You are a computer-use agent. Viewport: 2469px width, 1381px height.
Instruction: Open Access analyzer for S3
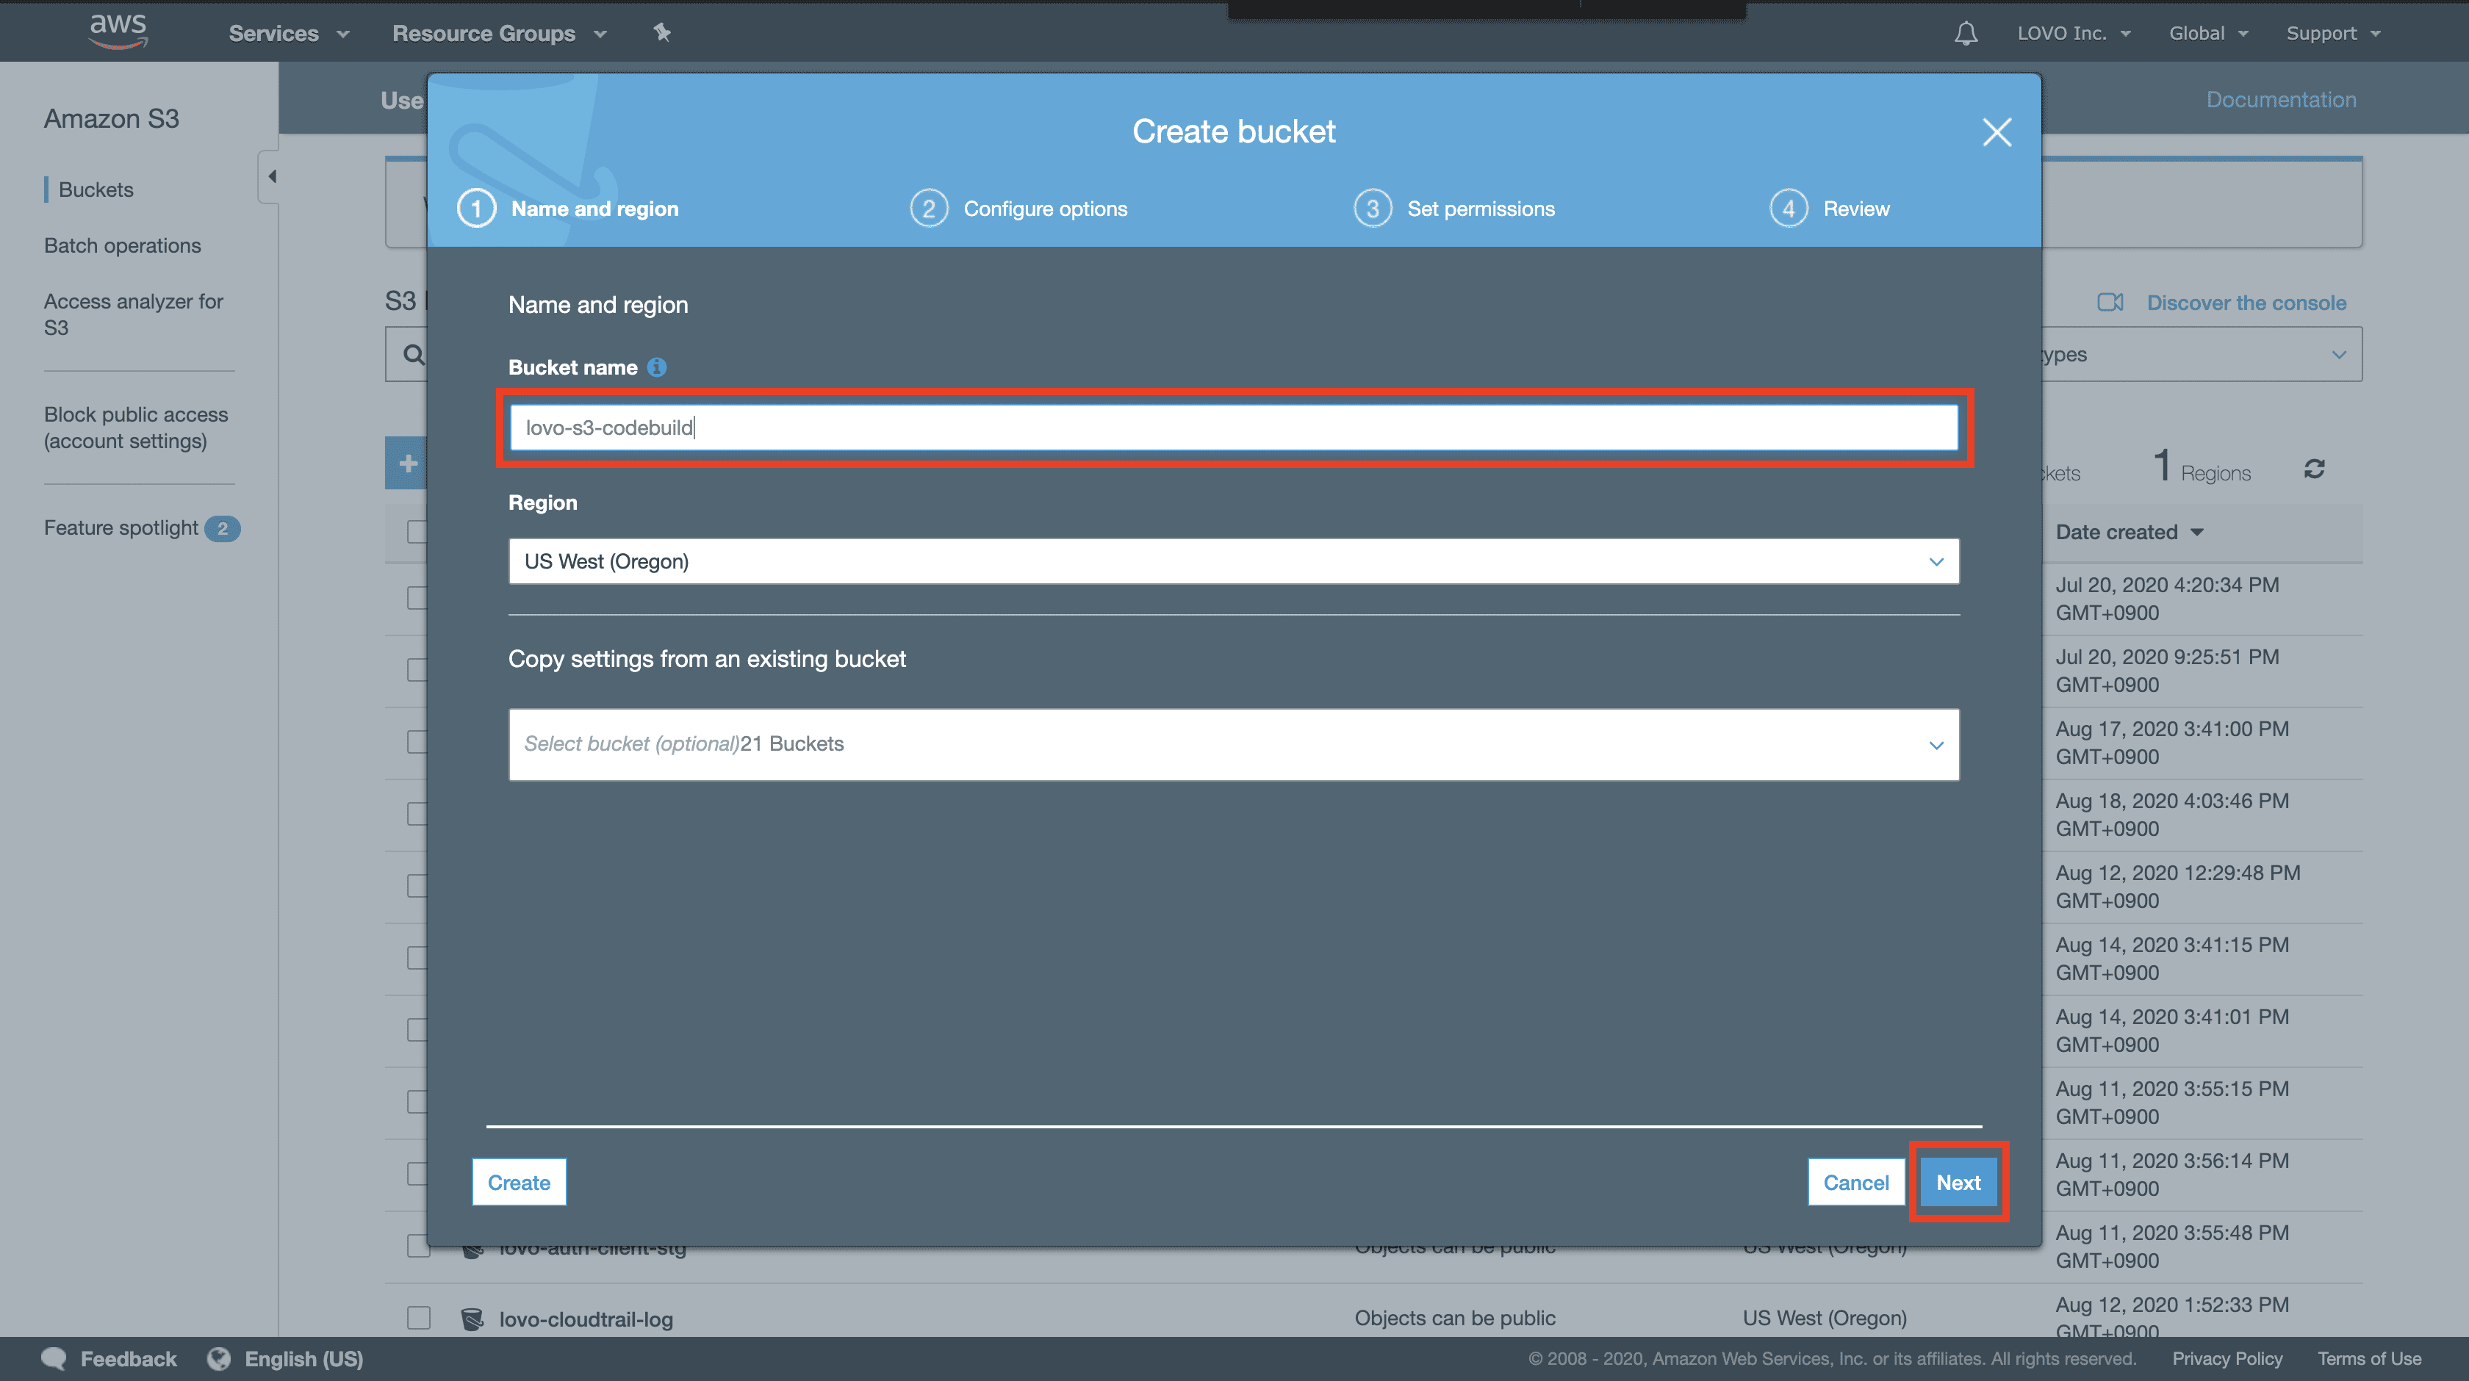[133, 314]
